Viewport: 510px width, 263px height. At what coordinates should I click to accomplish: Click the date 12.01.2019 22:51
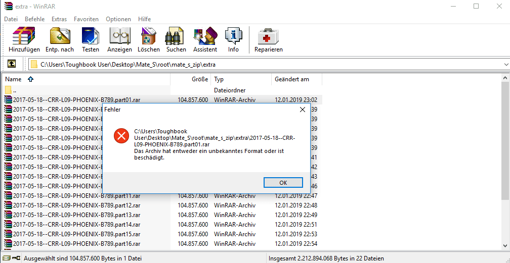[x=296, y=224]
